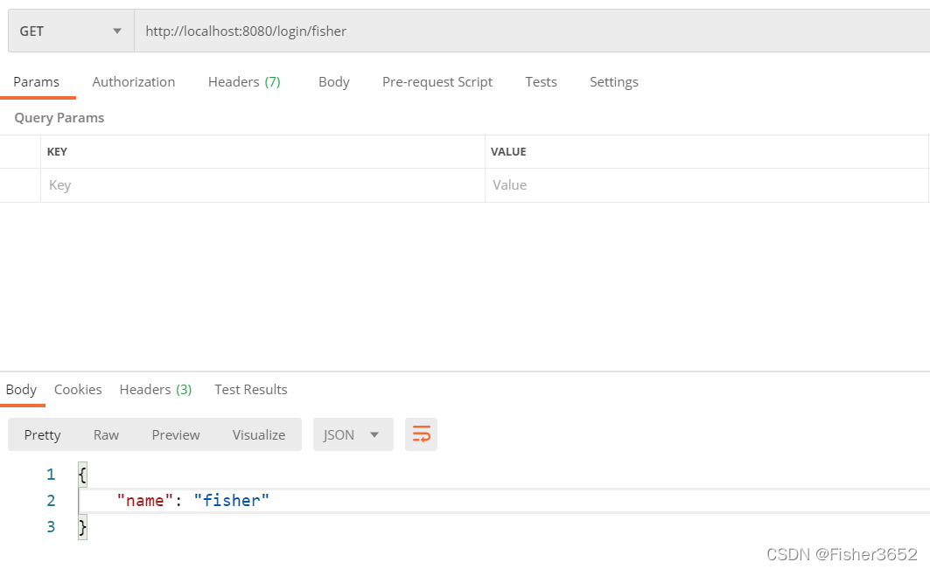Select the Preview response view
930x569 pixels.
click(176, 434)
